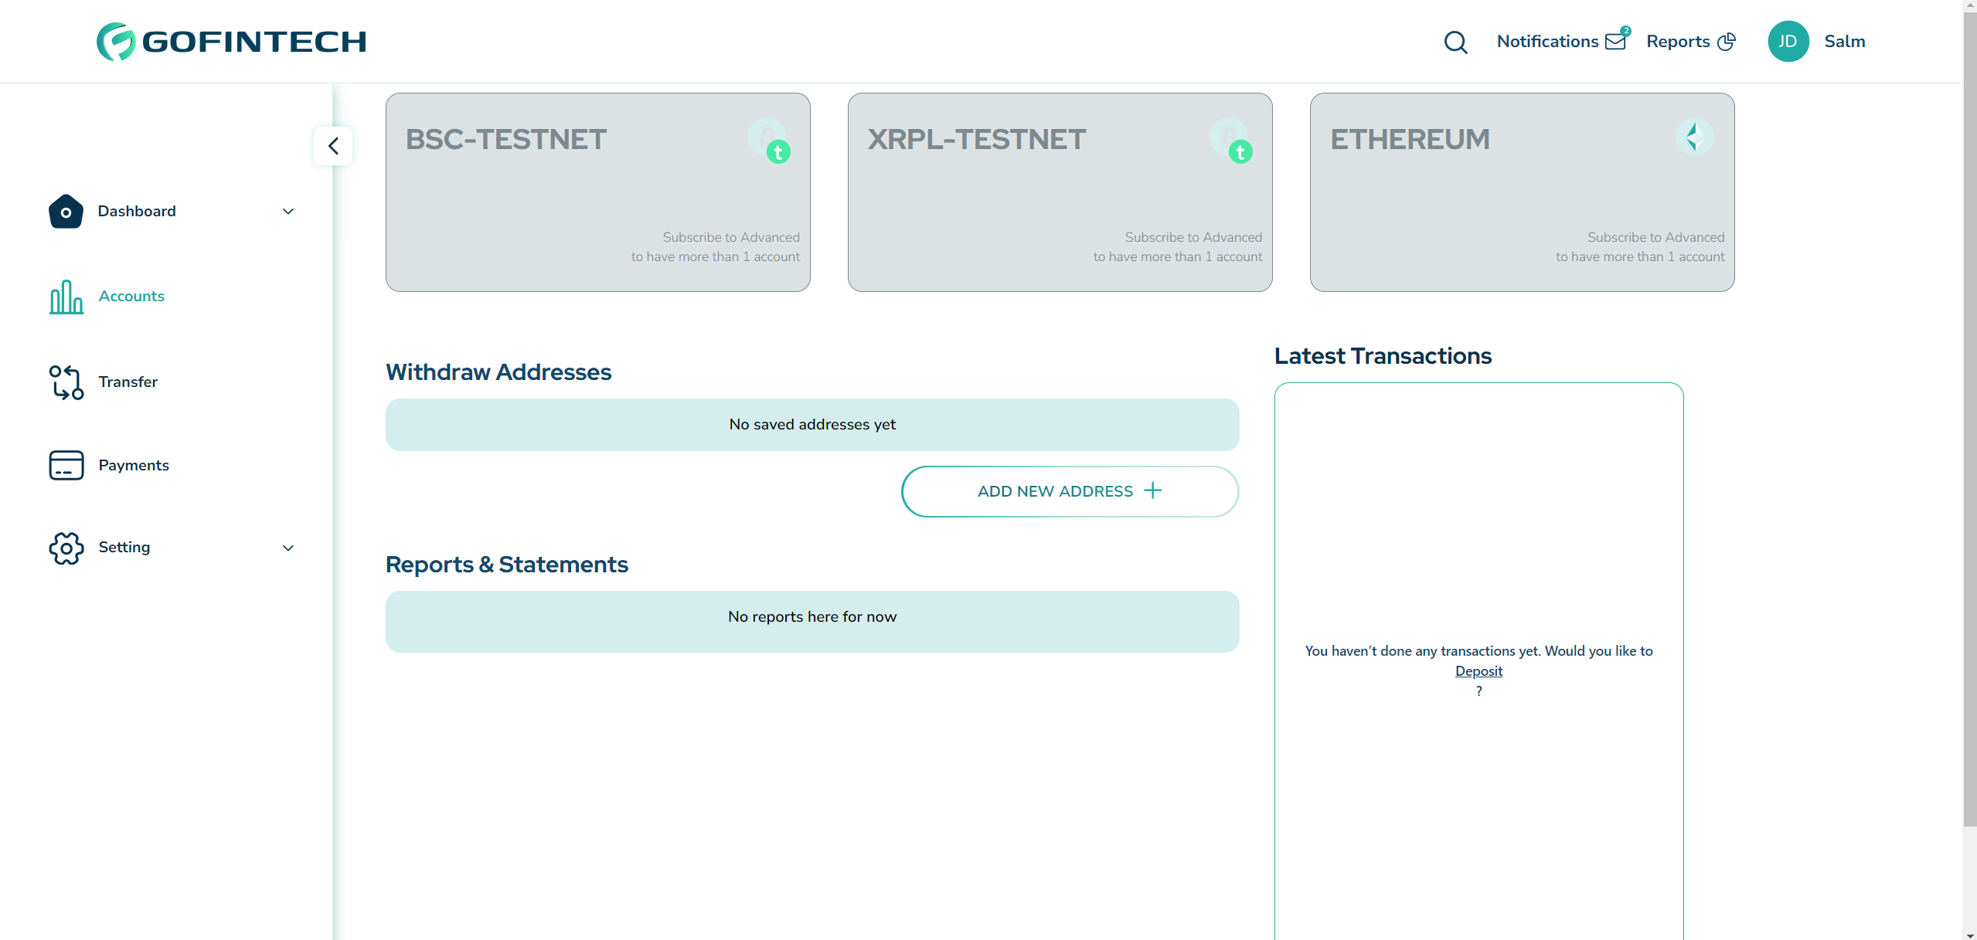Open the Accounts section from sidebar

[131, 297]
